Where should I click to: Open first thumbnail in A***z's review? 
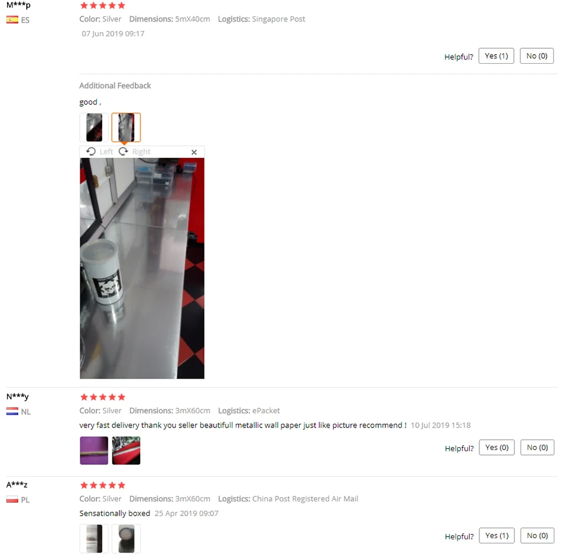[94, 539]
